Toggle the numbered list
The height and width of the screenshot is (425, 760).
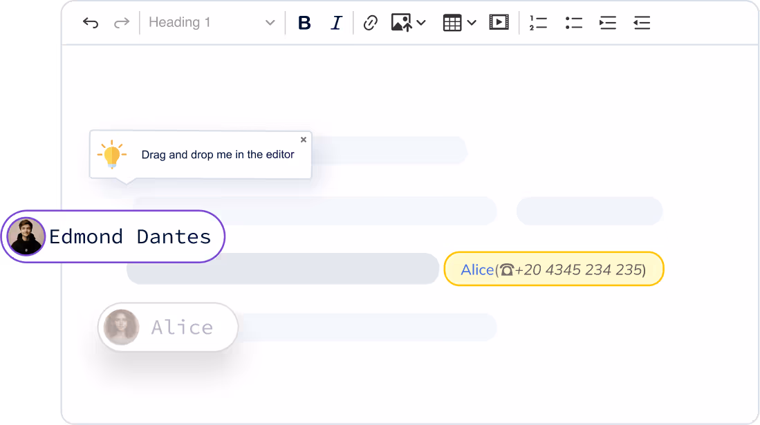click(x=538, y=23)
